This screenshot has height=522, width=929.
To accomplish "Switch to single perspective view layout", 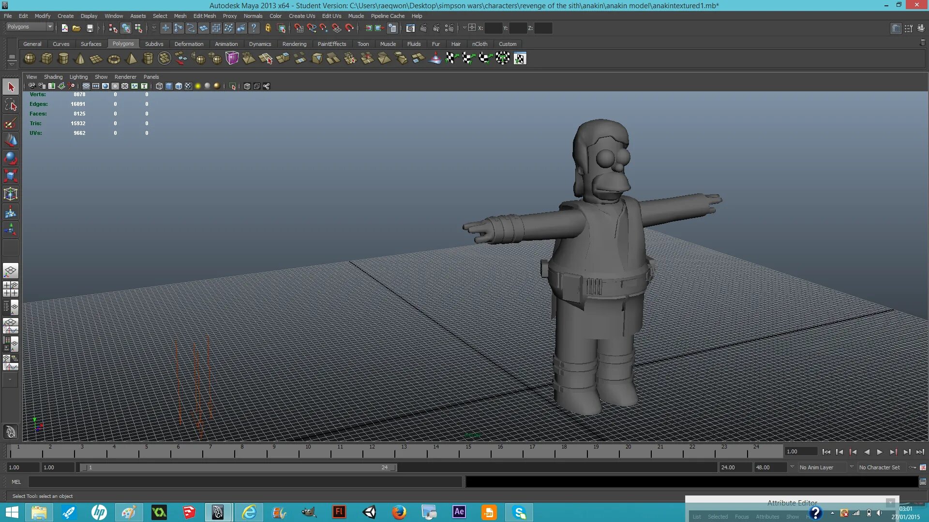I will pyautogui.click(x=11, y=271).
